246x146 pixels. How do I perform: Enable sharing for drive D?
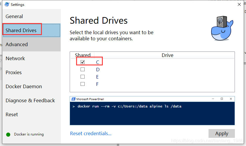pyautogui.click(x=83, y=69)
